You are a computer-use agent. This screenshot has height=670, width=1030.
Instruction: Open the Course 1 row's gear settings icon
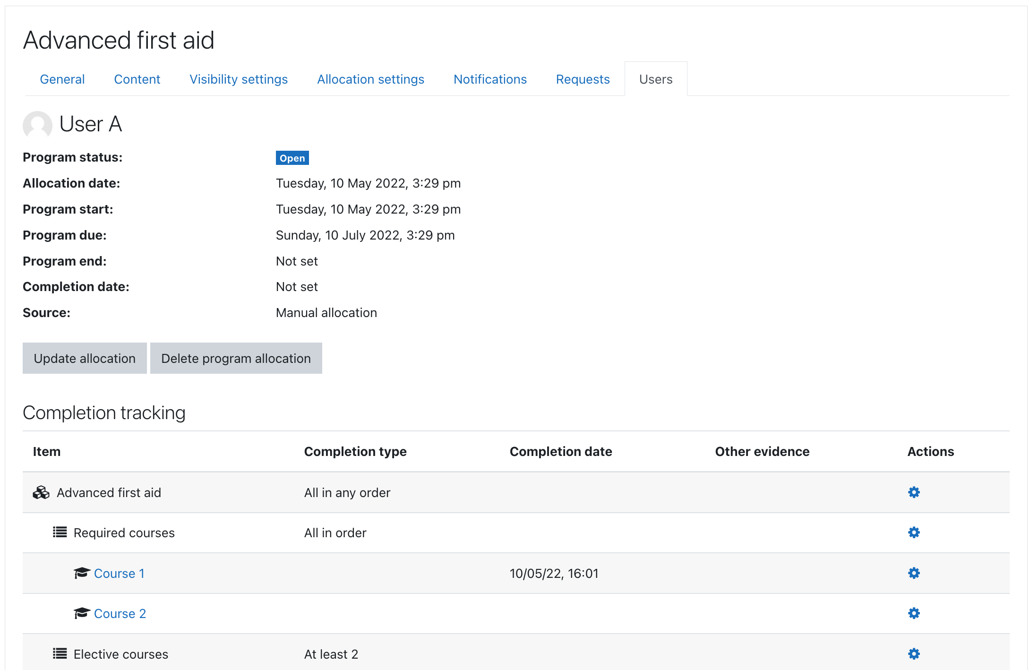point(914,573)
